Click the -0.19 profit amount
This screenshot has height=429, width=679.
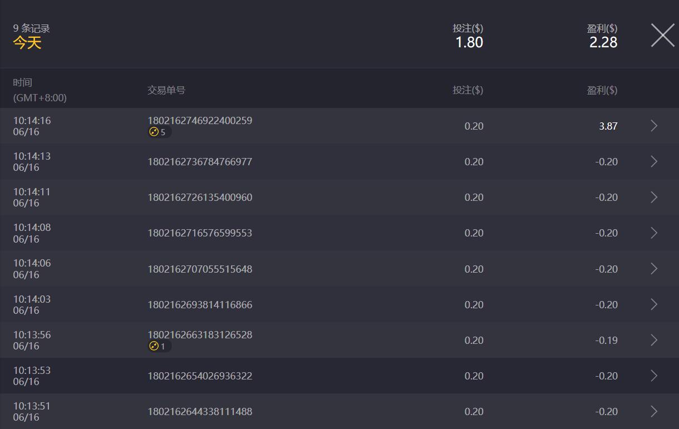(x=606, y=340)
